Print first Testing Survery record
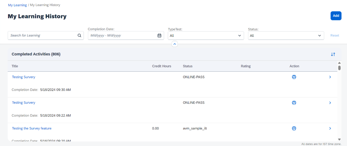The width and height of the screenshot is (347, 146). pos(294,77)
